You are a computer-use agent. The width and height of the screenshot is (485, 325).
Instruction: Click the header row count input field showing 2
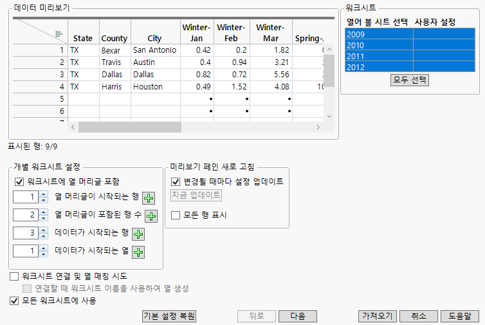[26, 215]
